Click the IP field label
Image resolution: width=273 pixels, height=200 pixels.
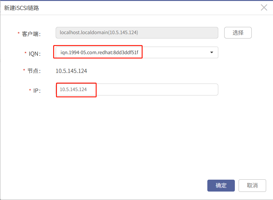point(37,90)
